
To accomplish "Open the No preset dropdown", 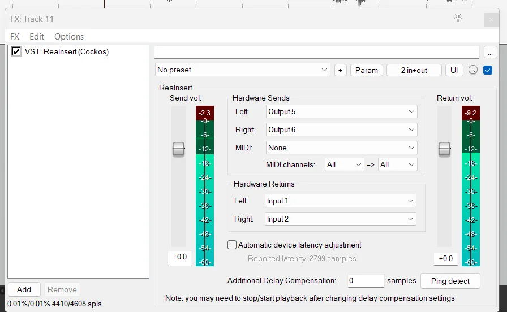I will pyautogui.click(x=243, y=70).
